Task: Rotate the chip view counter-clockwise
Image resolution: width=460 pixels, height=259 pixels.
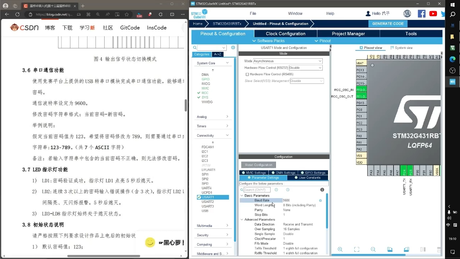Action: pyautogui.click(x=406, y=249)
